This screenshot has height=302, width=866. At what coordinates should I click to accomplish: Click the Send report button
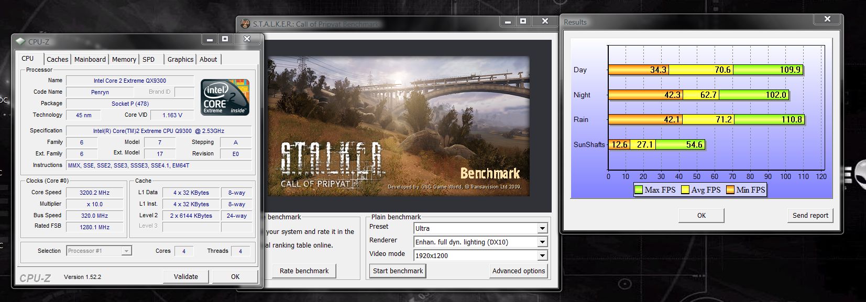(810, 216)
